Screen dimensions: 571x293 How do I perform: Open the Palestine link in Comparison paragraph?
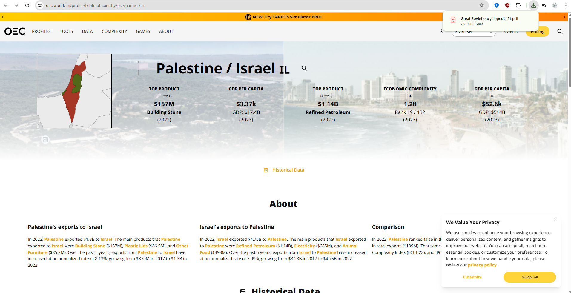click(x=398, y=239)
